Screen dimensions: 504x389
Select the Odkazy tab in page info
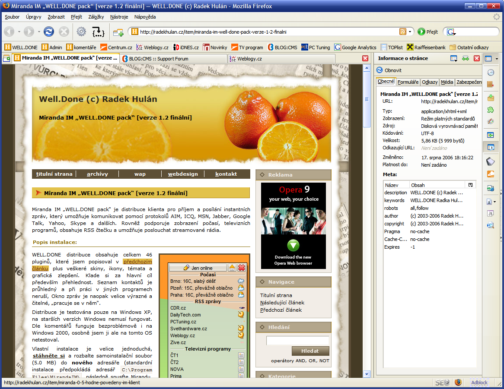click(x=430, y=82)
